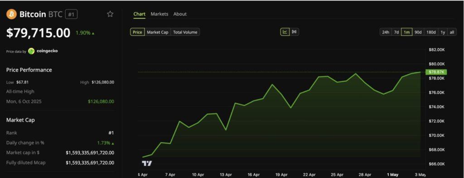
Task: Click the $80.00K axis label
Action: tap(436, 64)
